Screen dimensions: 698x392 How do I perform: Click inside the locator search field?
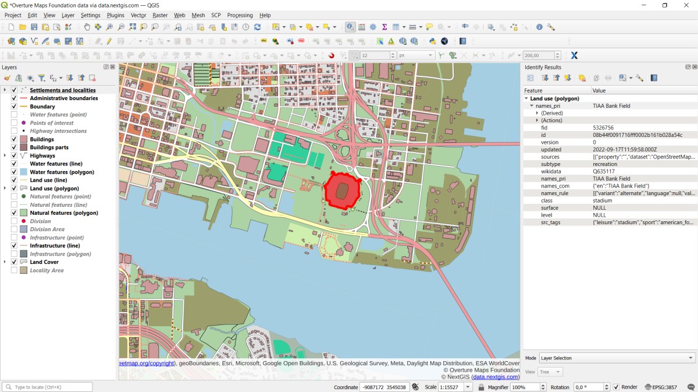click(47, 387)
